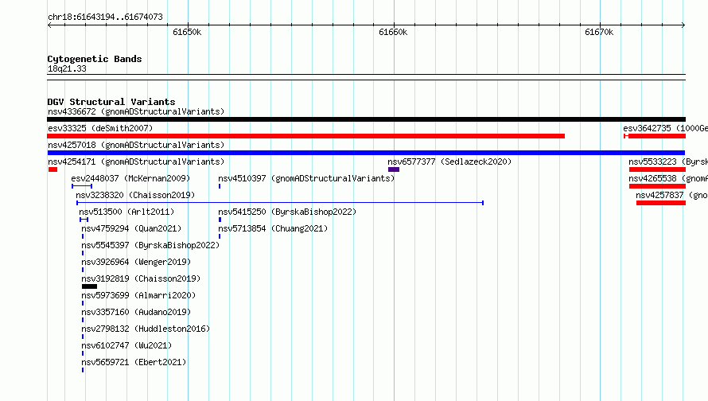
Task: Open nsv5973699 (Almarri2020) label
Action: click(x=138, y=295)
